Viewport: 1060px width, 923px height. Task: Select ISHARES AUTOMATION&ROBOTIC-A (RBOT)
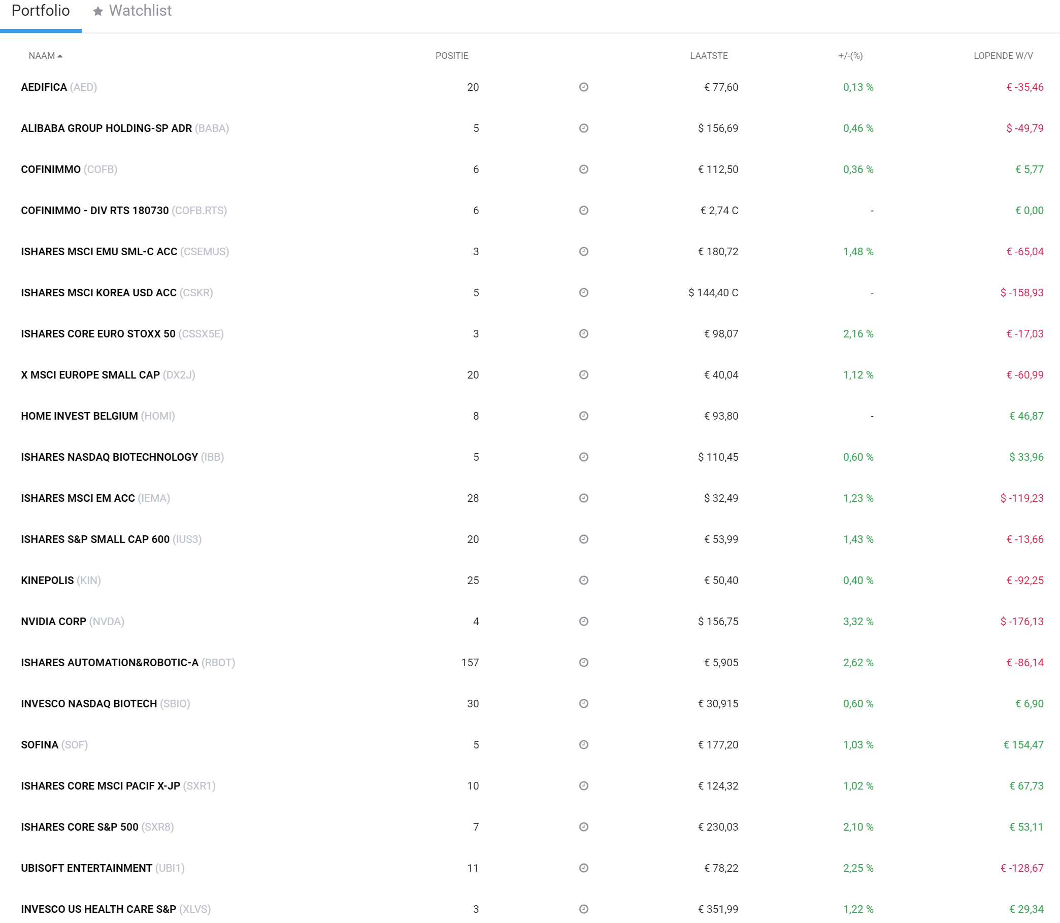tap(128, 663)
